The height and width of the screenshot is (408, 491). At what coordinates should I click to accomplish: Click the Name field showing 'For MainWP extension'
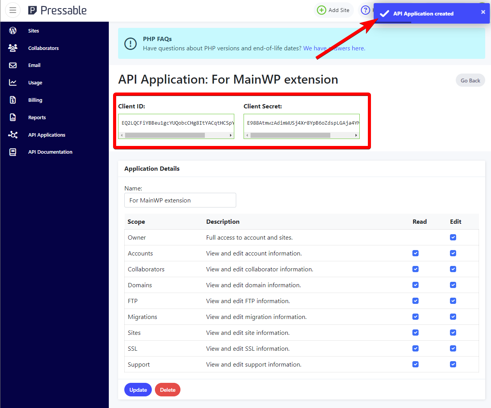tap(180, 200)
